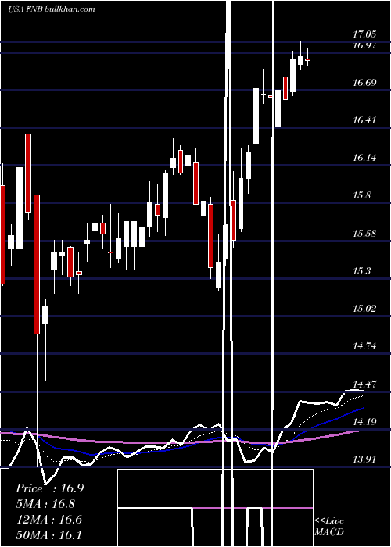Click the '12MA : 16.6' readout

(x=49, y=520)
